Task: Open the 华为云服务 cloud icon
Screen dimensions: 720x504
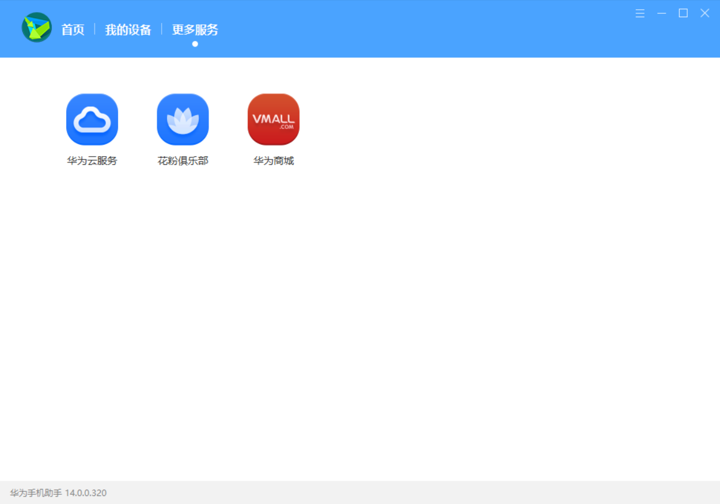Action: pyautogui.click(x=92, y=119)
